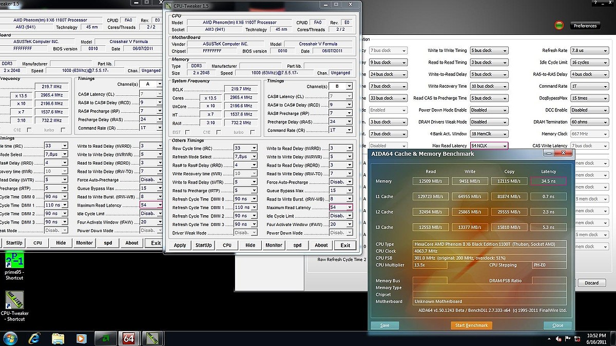Switch to AIDA64 taskbar icon

pos(128,338)
